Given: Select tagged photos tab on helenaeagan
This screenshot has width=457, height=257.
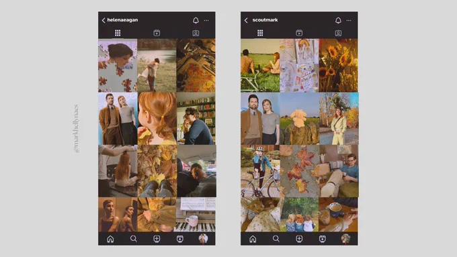Looking at the screenshot, I should (x=196, y=33).
